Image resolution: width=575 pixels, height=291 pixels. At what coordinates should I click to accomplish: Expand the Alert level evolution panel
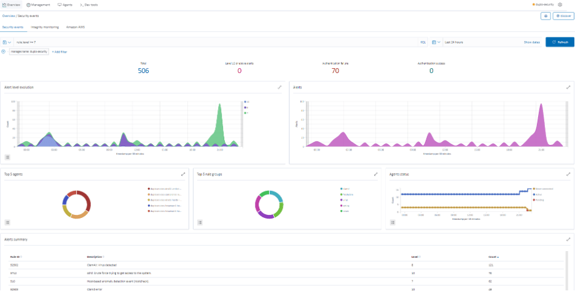point(280,87)
